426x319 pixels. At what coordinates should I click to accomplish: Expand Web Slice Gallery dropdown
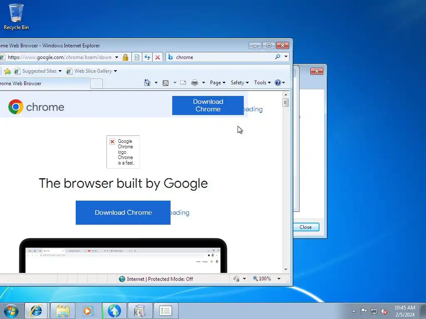pyautogui.click(x=115, y=71)
